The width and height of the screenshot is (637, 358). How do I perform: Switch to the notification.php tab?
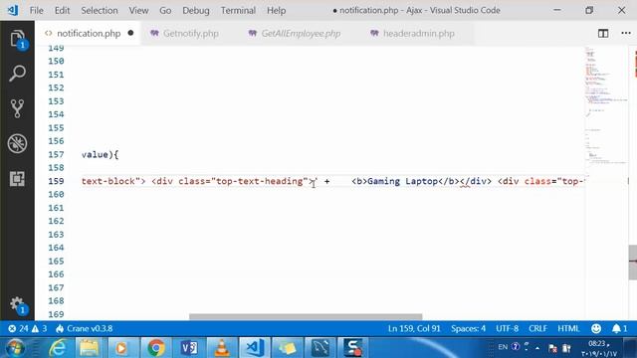pyautogui.click(x=89, y=33)
